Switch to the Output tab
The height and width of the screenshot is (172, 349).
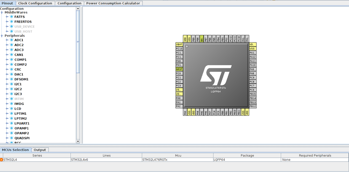pyautogui.click(x=40, y=150)
